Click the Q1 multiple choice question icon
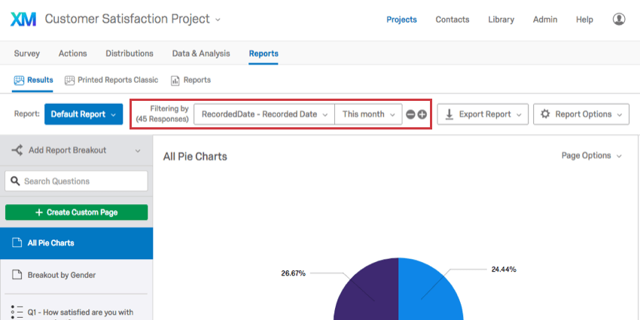The height and width of the screenshot is (320, 640). pos(17,312)
